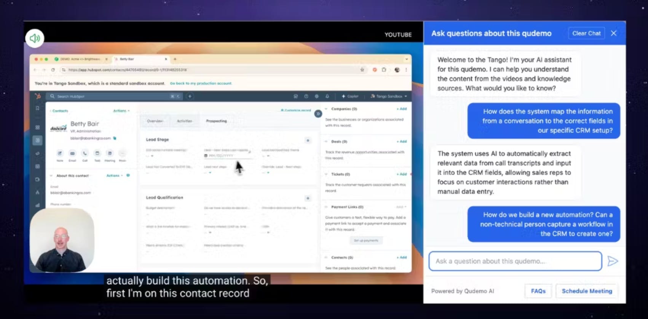Open the Lead Qualification card settings gear
The image size is (648, 319).
point(308,198)
